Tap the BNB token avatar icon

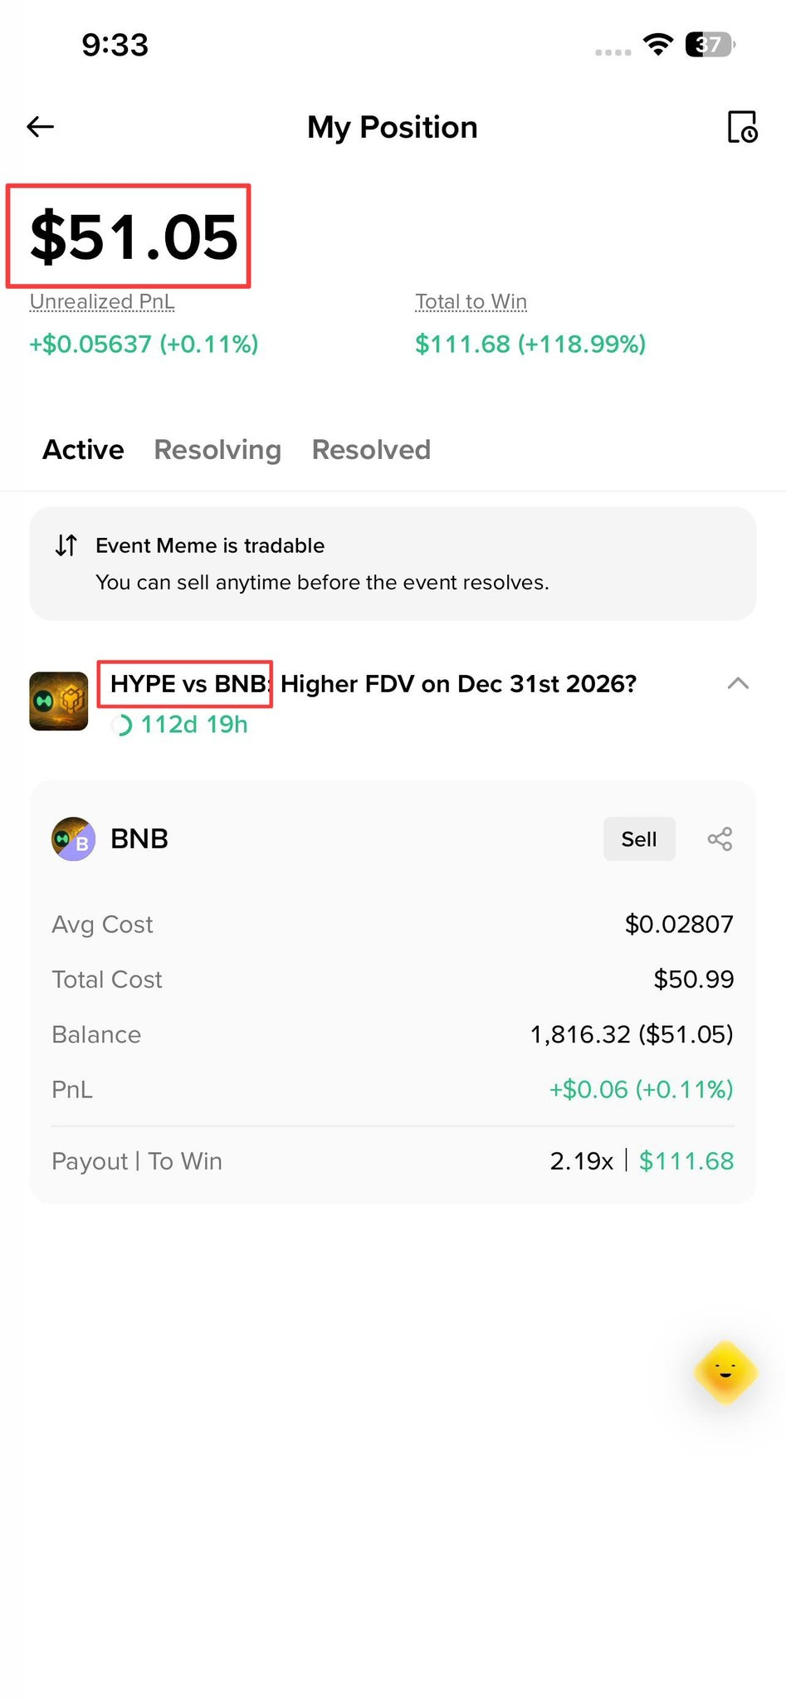pyautogui.click(x=74, y=839)
